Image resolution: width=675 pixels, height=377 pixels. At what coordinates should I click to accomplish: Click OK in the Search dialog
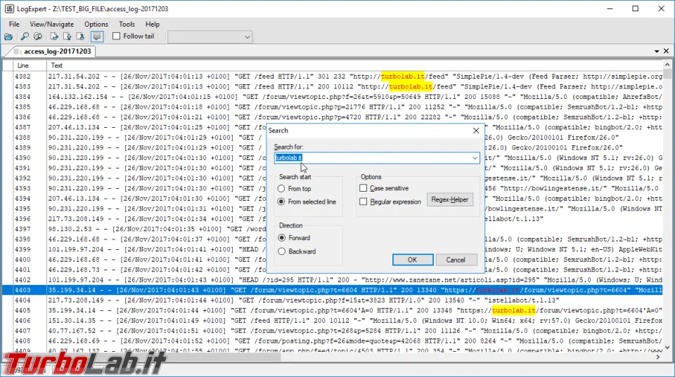413,260
